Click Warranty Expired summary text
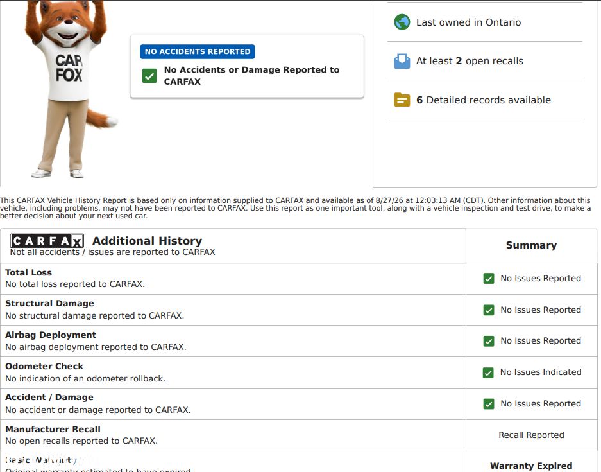601x472 pixels. [x=531, y=466]
